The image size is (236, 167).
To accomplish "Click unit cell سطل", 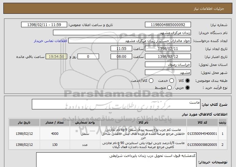I will pyautogui.click(x=85, y=134).
